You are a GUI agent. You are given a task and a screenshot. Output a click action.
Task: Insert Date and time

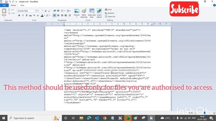91,13
